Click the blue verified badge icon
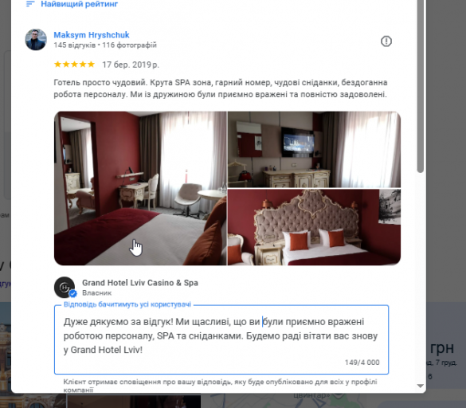The width and height of the screenshot is (466, 408). point(72,294)
